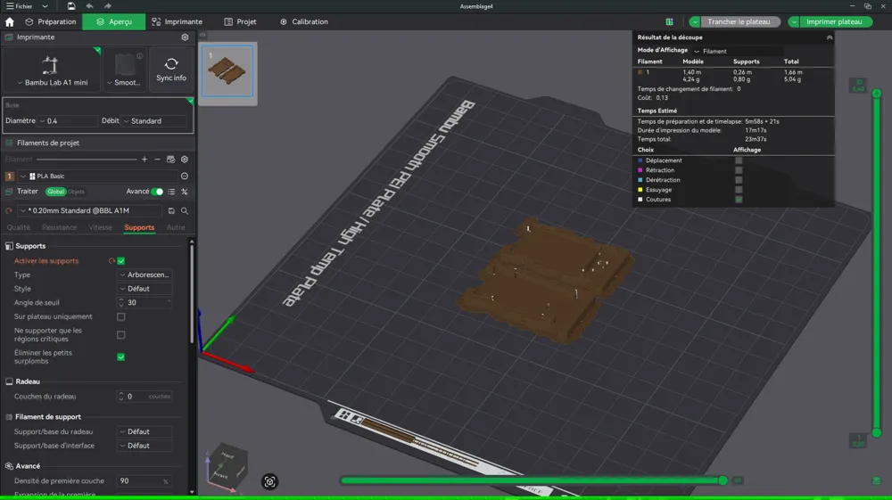Click the save project icon

tap(71, 6)
